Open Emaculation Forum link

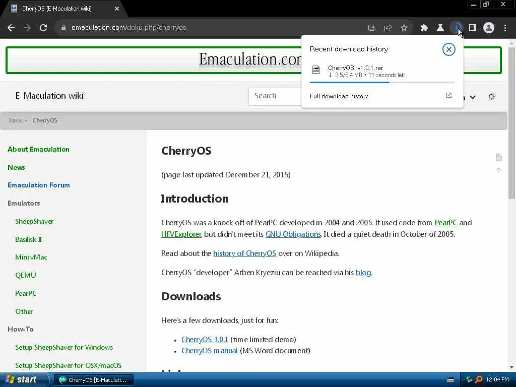tap(38, 185)
